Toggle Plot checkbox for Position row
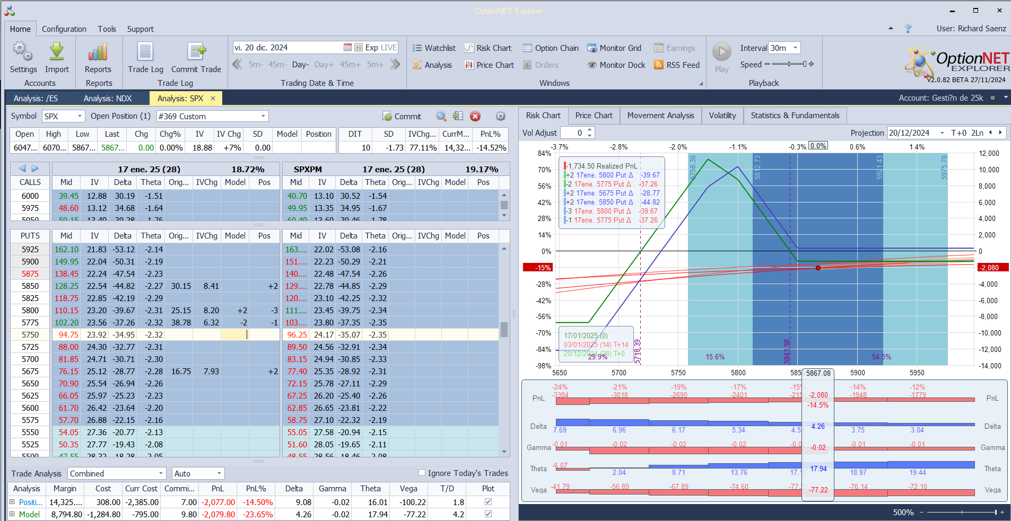 (x=488, y=502)
